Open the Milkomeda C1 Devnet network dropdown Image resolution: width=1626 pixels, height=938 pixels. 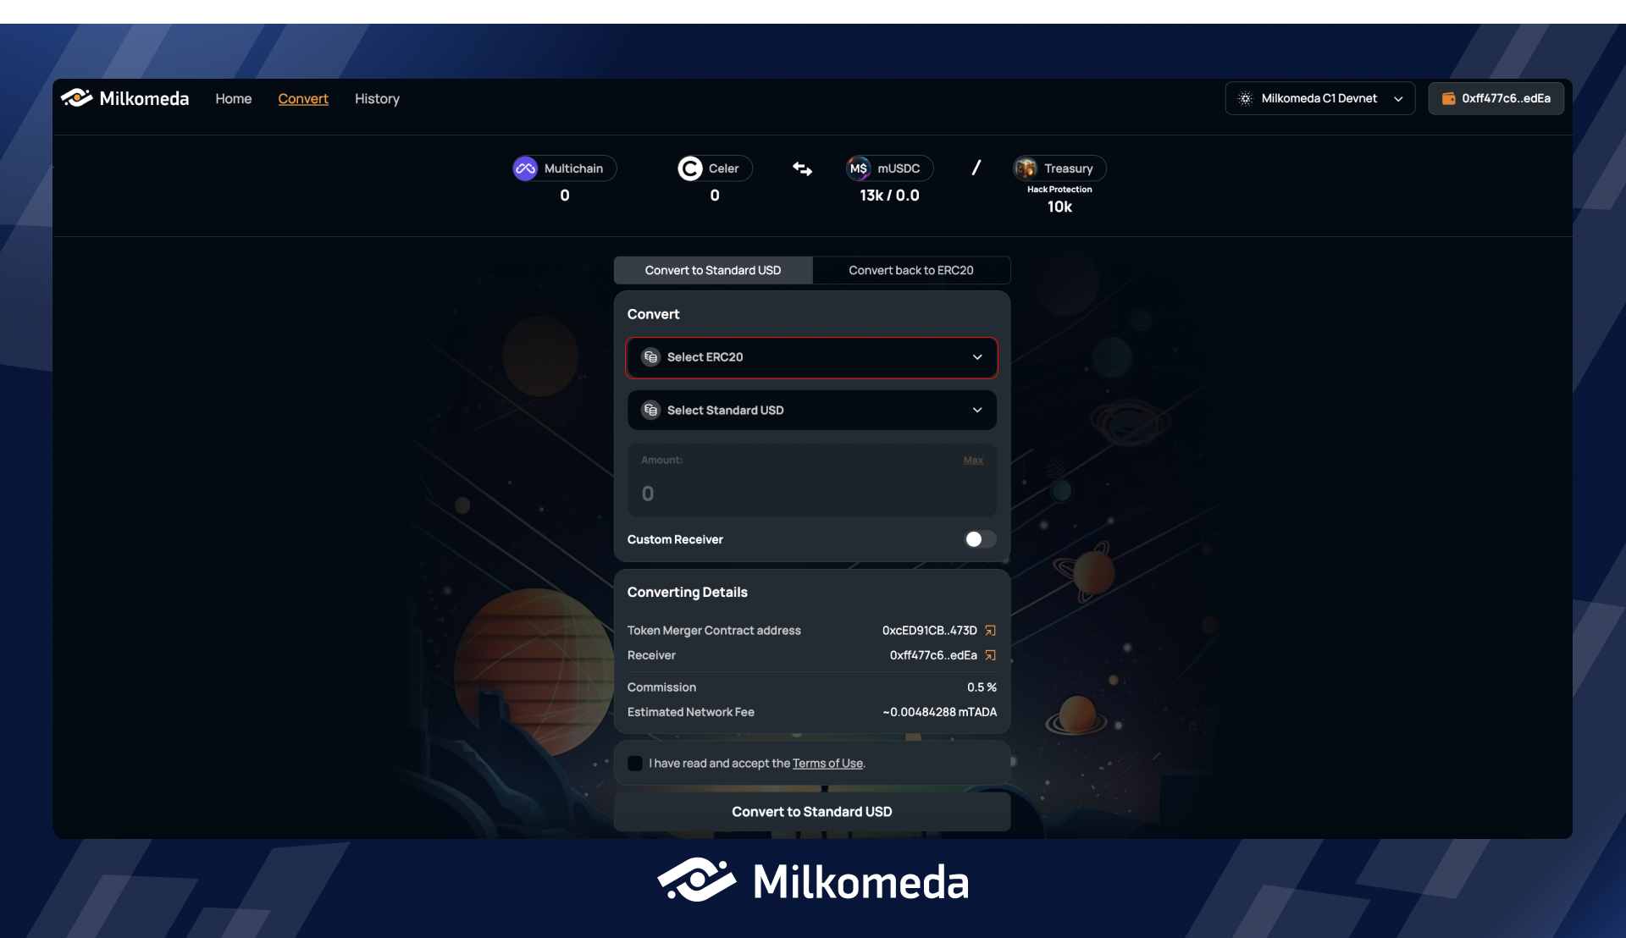1319,98
